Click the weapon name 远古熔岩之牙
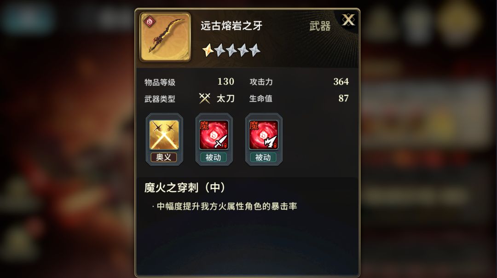 tap(231, 26)
